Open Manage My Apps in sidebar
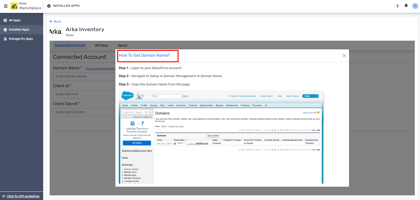This screenshot has width=420, height=200. (x=22, y=39)
